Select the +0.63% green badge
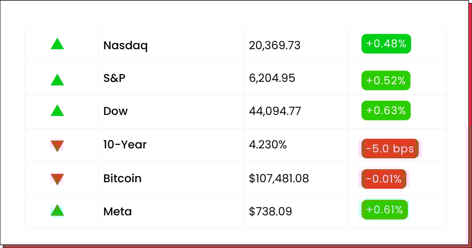Image resolution: width=472 pixels, height=248 pixels. (386, 111)
